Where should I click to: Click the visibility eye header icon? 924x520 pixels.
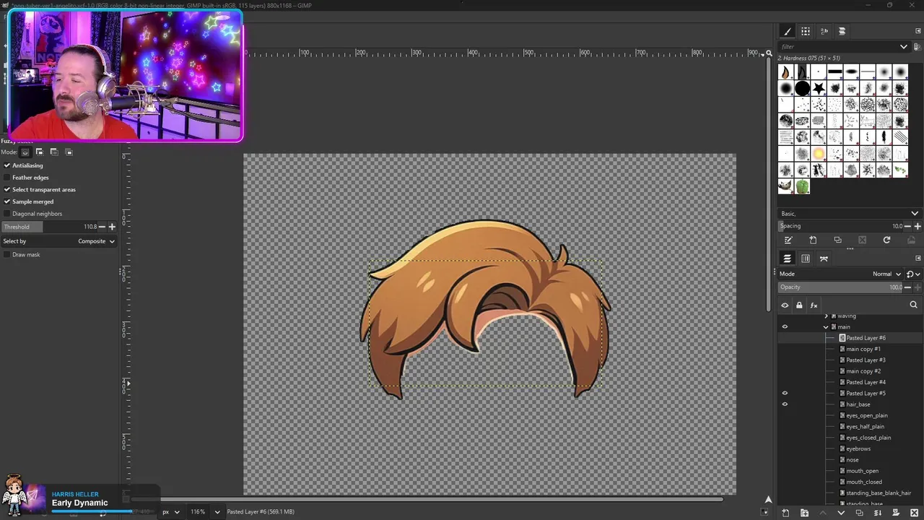click(x=785, y=305)
